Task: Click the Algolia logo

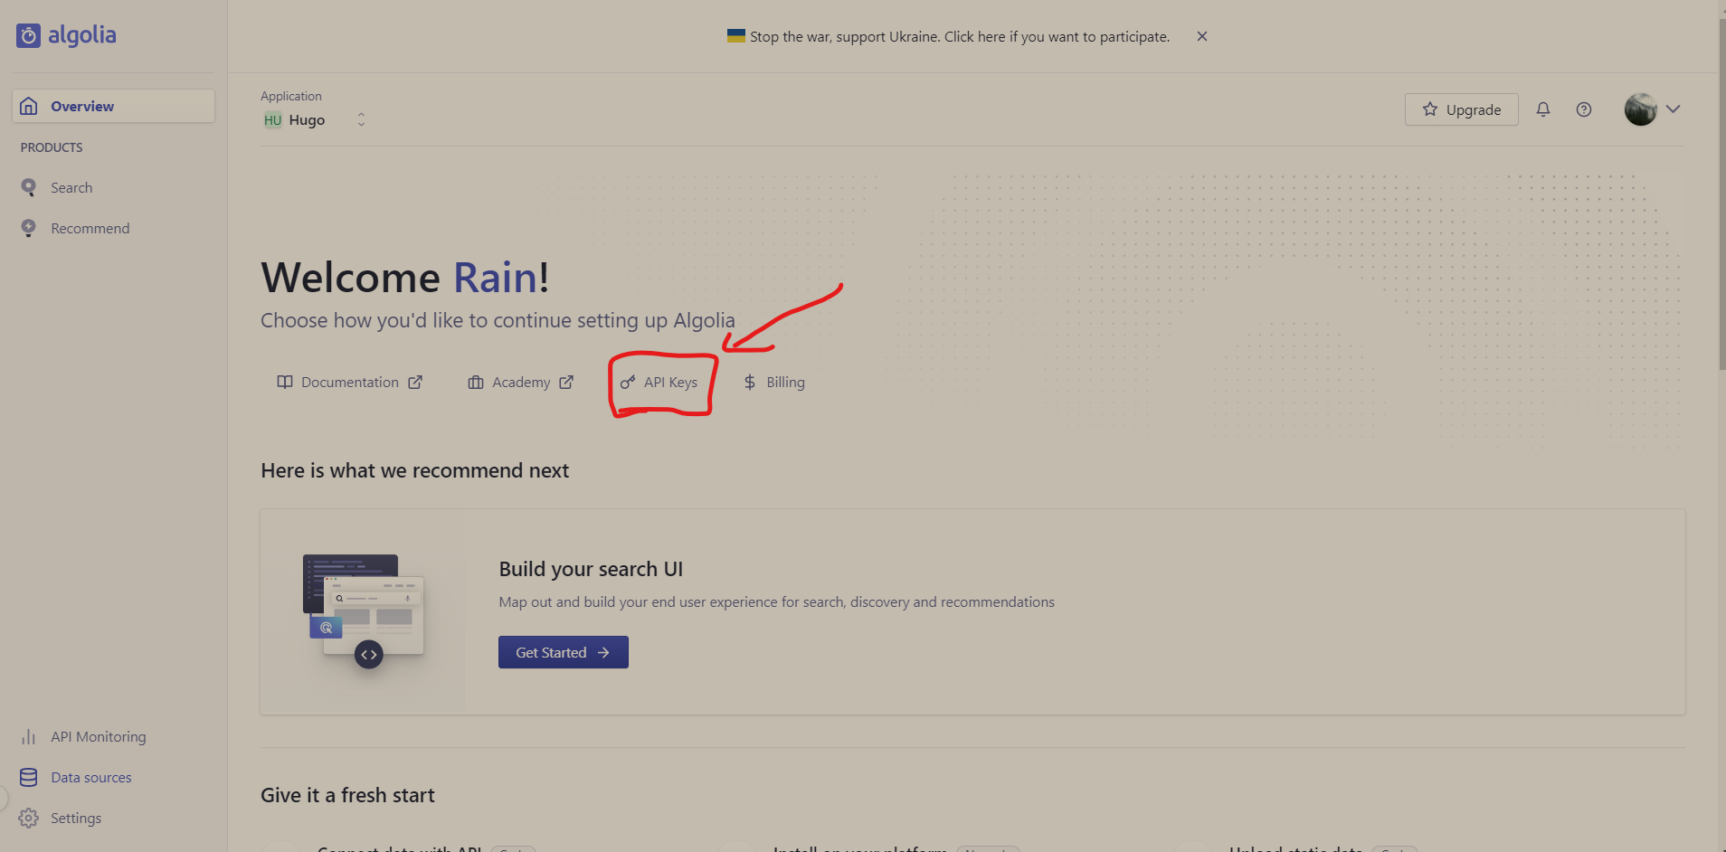Action: 66,35
